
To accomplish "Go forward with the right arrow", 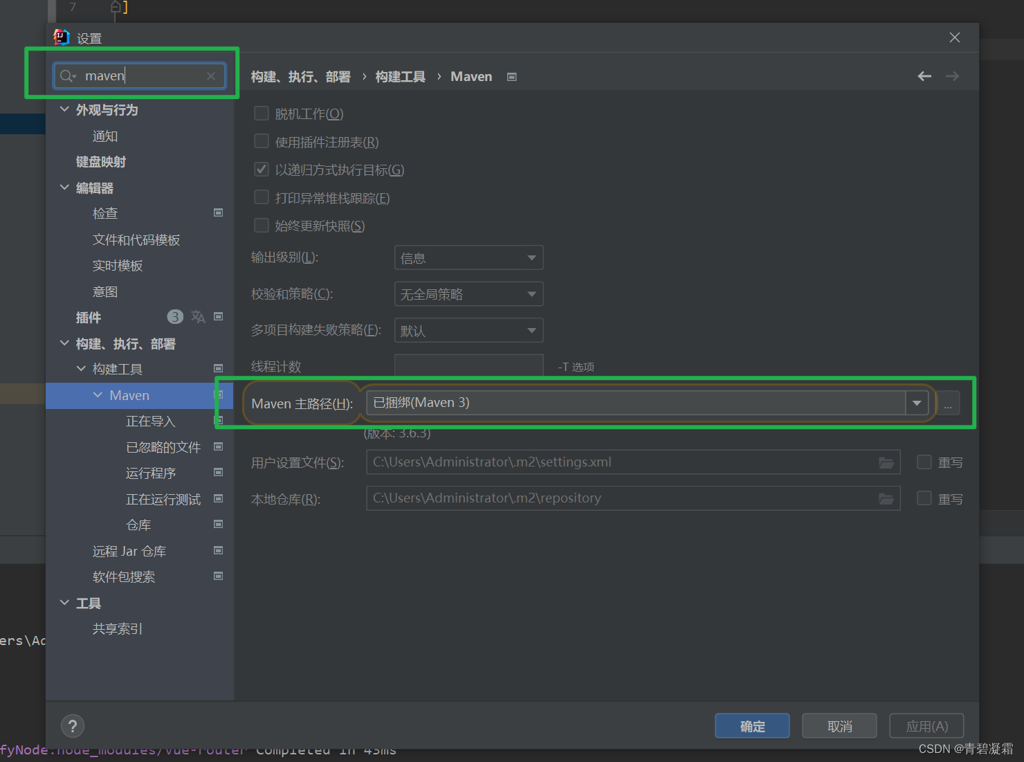I will pos(952,76).
